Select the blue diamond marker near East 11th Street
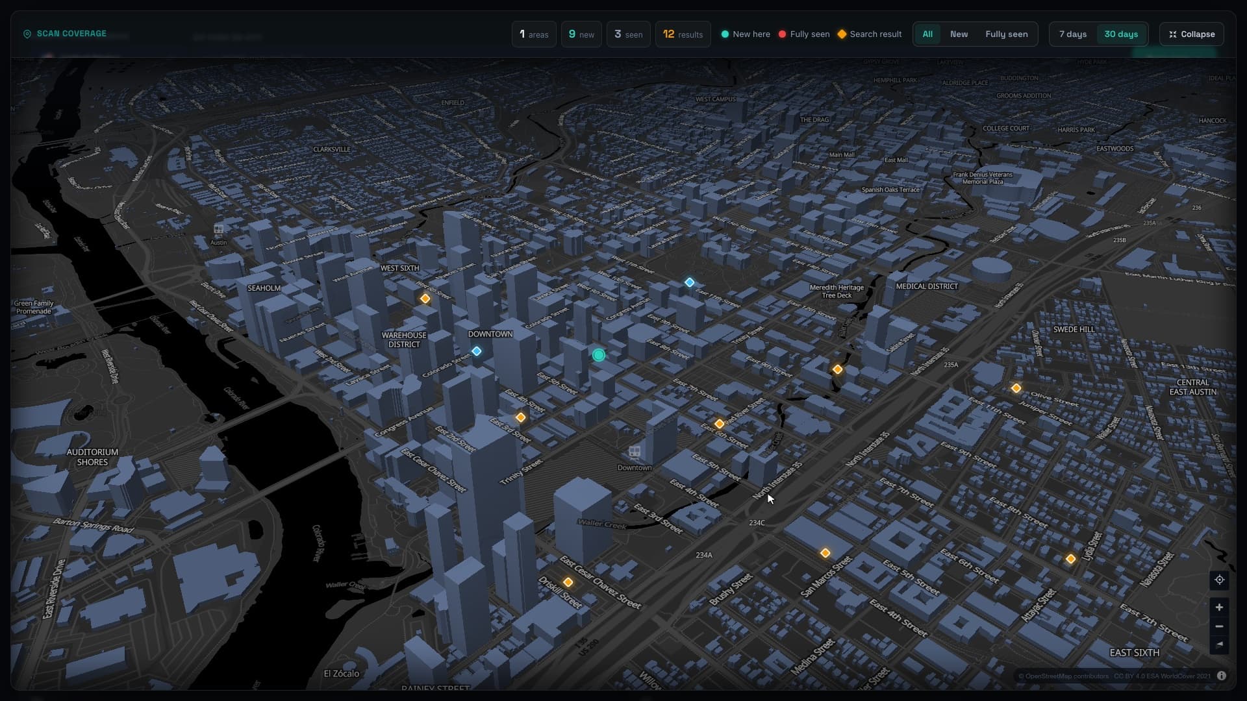This screenshot has width=1247, height=701. point(690,282)
